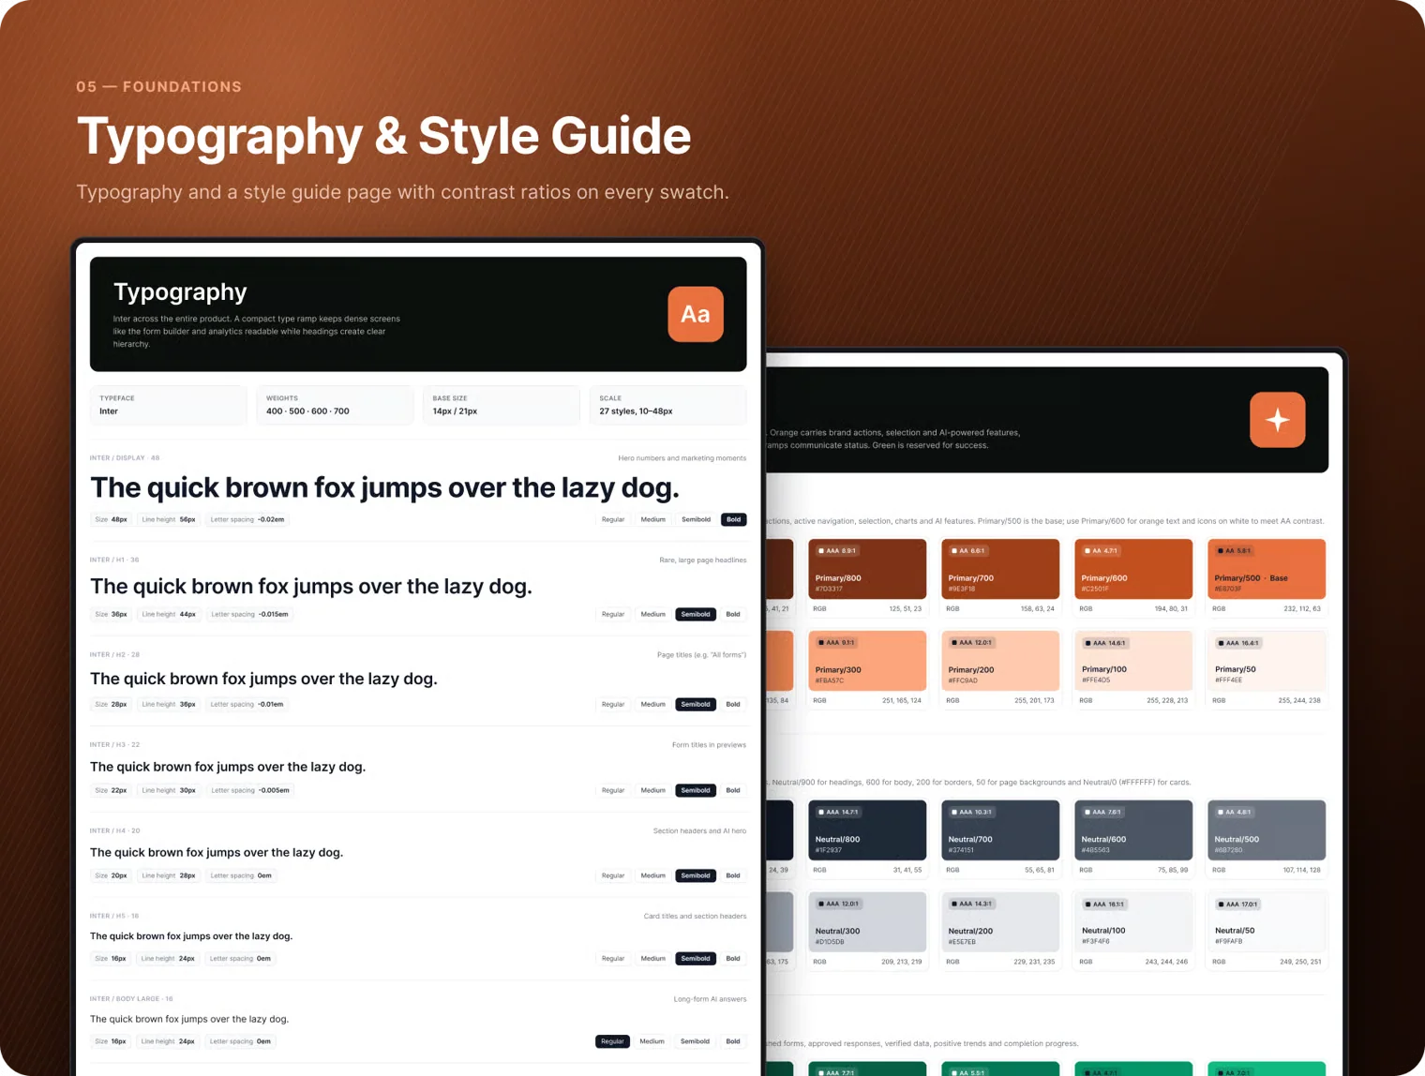Click the Primary/100 color swatch

[x=1133, y=661]
